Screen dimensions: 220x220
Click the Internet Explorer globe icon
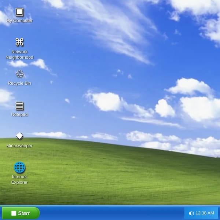19,167
